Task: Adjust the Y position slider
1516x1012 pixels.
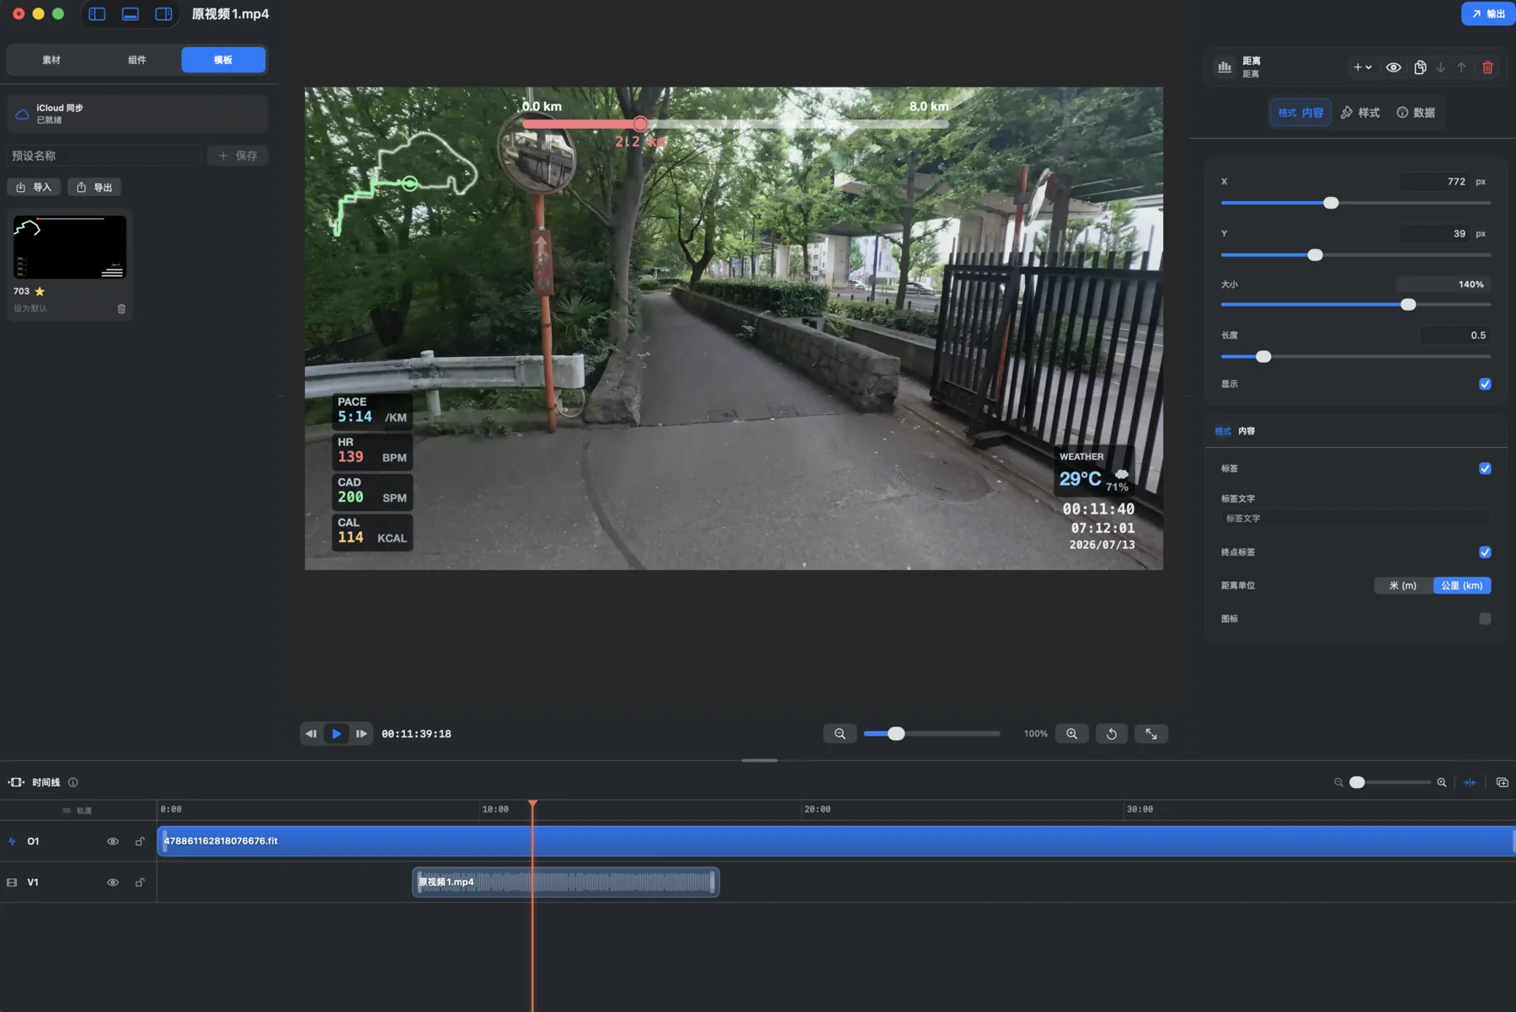Action: pyautogui.click(x=1316, y=255)
